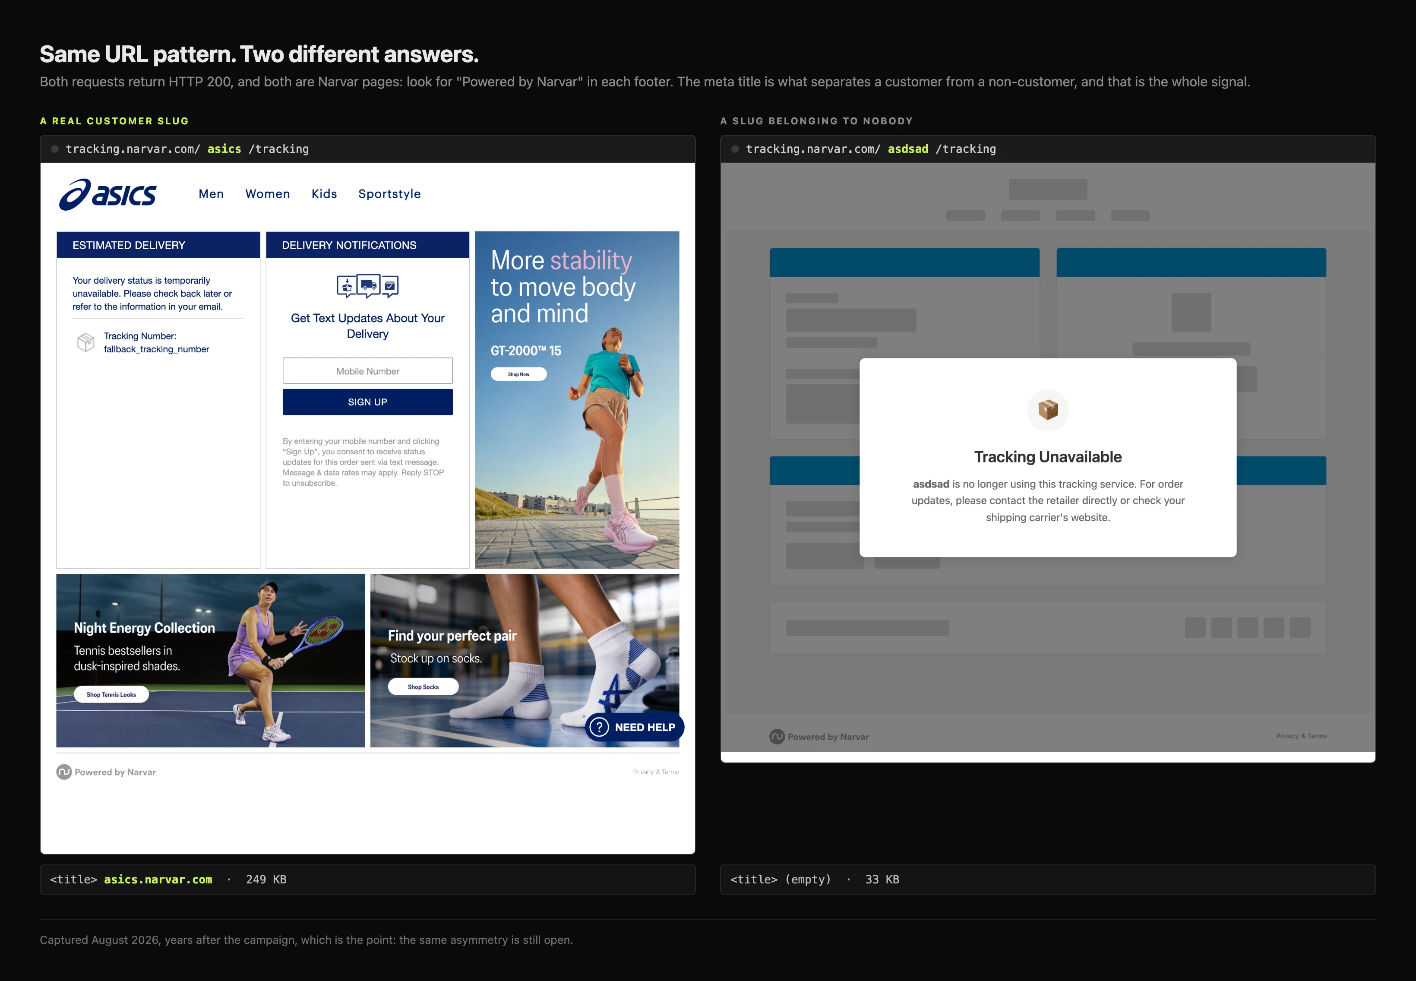Viewport: 1416px width, 981px height.
Task: Click Privacy & Terms in the asdsad page footer
Action: (x=1301, y=736)
